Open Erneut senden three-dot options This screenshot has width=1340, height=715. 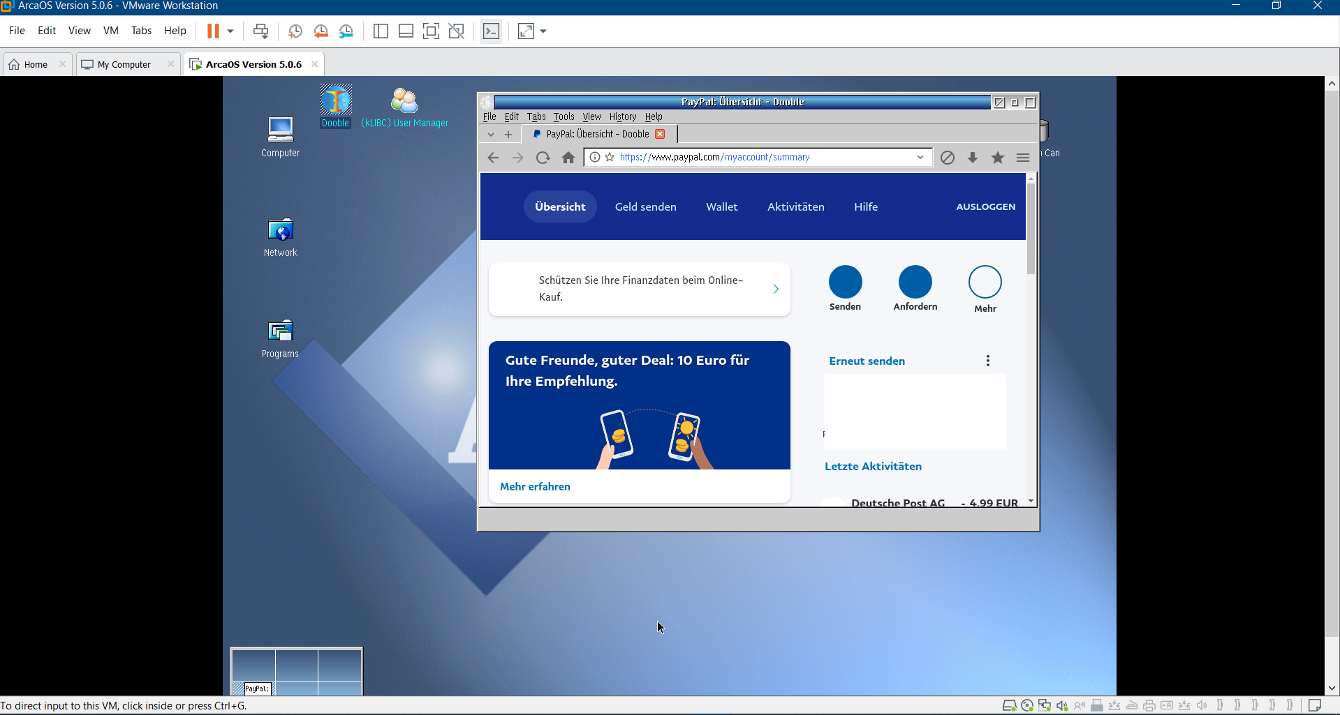[987, 361]
